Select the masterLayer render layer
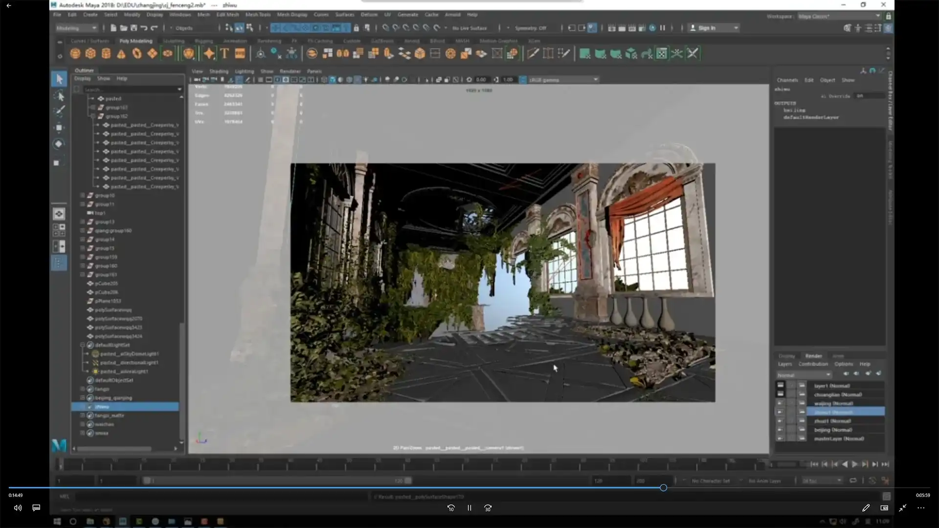 (x=839, y=439)
